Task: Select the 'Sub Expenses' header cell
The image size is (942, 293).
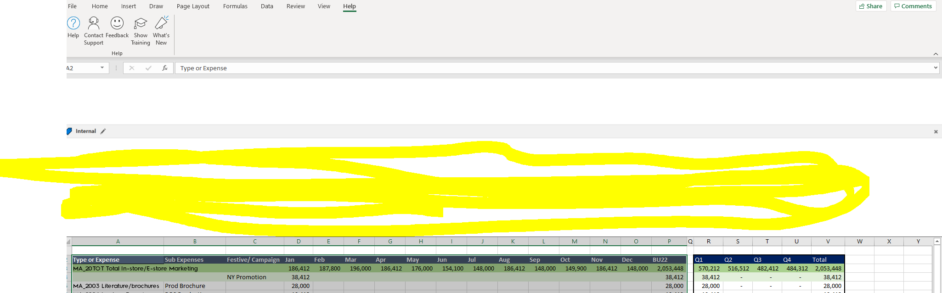Action: pos(195,260)
